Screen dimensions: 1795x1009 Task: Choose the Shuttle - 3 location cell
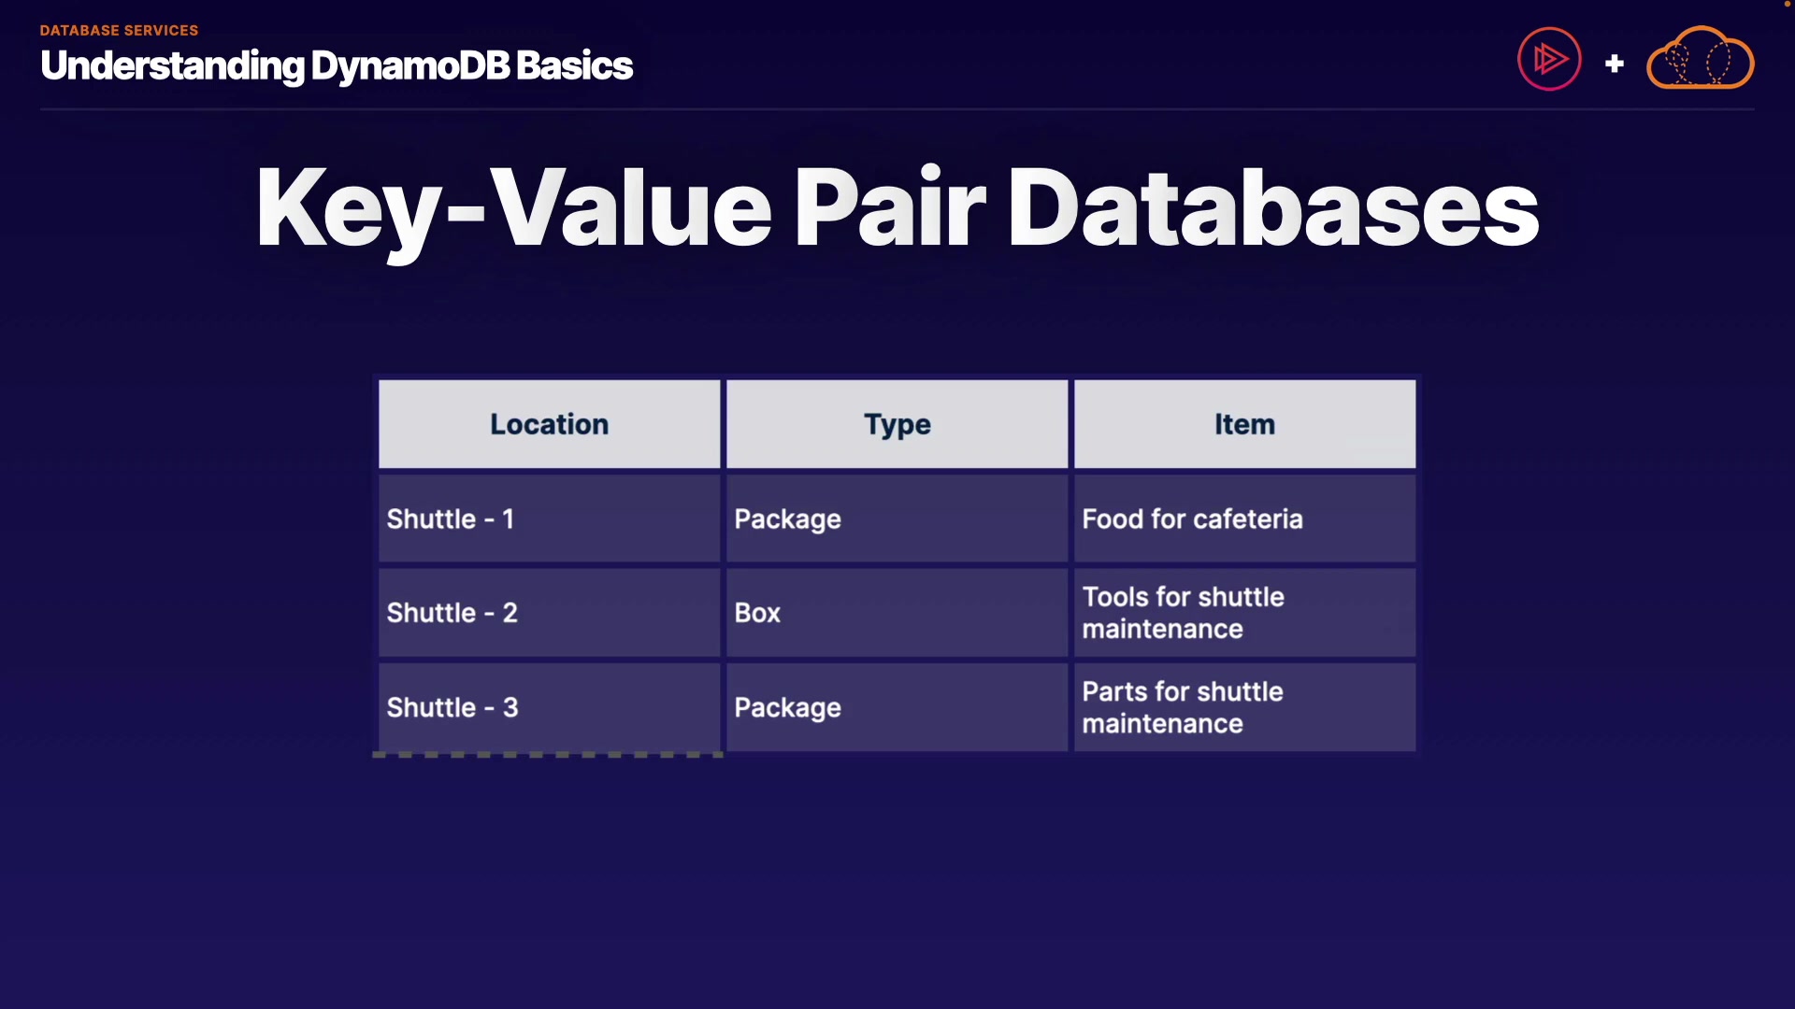[x=549, y=707]
